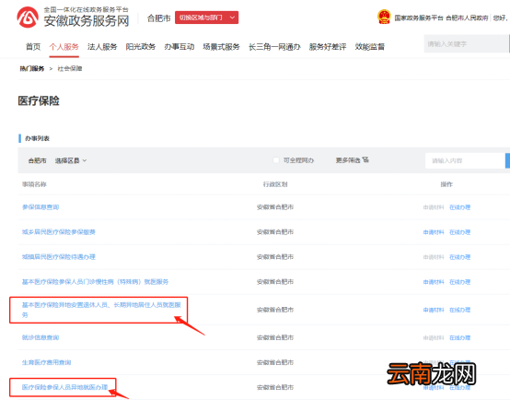Open the 门诊慢性病（特殊病）就医服务 link
The height and width of the screenshot is (400, 510).
pyautogui.click(x=95, y=282)
